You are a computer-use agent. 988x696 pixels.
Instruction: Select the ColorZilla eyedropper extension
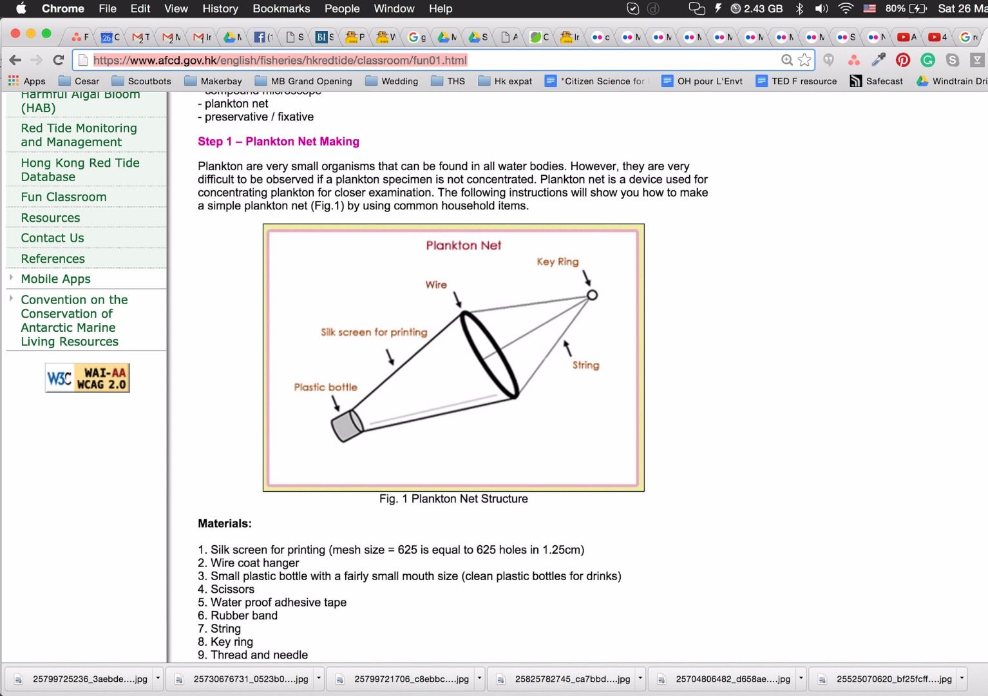click(x=878, y=60)
